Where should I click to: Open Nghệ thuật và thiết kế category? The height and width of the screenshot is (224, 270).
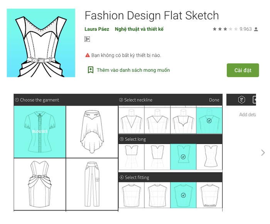[139, 29]
